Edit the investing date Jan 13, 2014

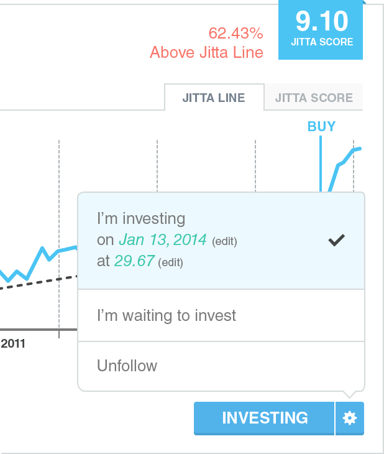[224, 241]
